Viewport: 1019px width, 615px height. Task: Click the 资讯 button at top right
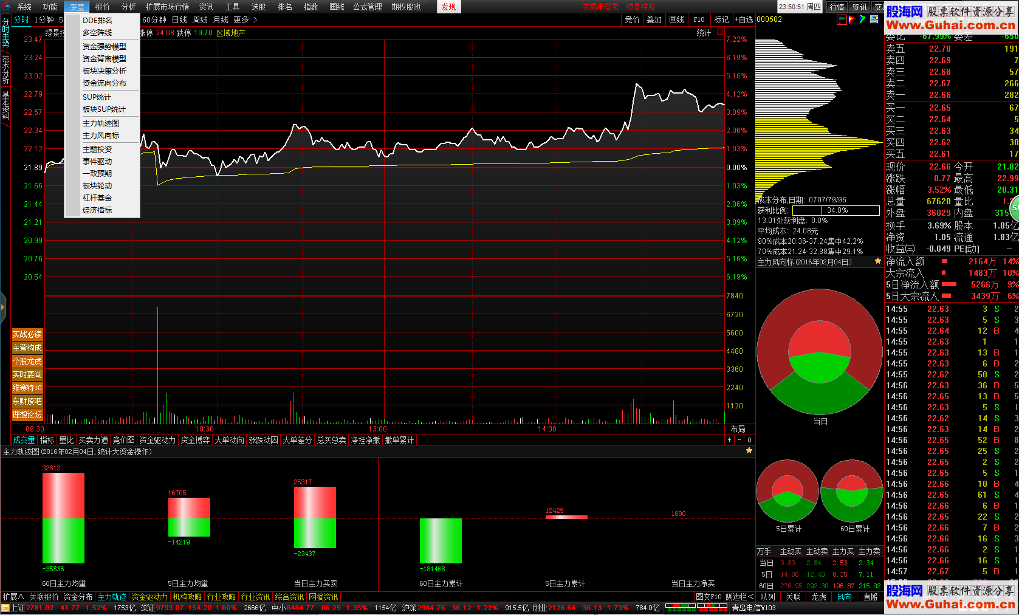[860, 7]
